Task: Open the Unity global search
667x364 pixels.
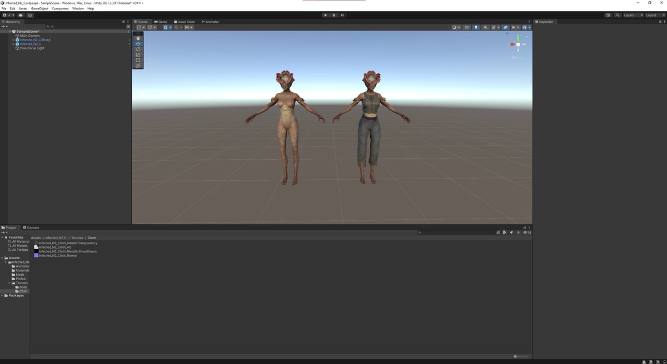Action: pyautogui.click(x=618, y=15)
